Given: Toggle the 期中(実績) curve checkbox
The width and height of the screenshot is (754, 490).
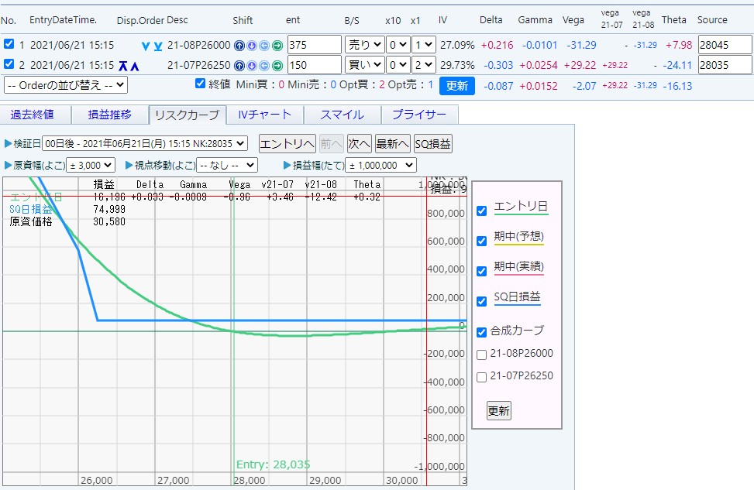Looking at the screenshot, I should [x=481, y=272].
